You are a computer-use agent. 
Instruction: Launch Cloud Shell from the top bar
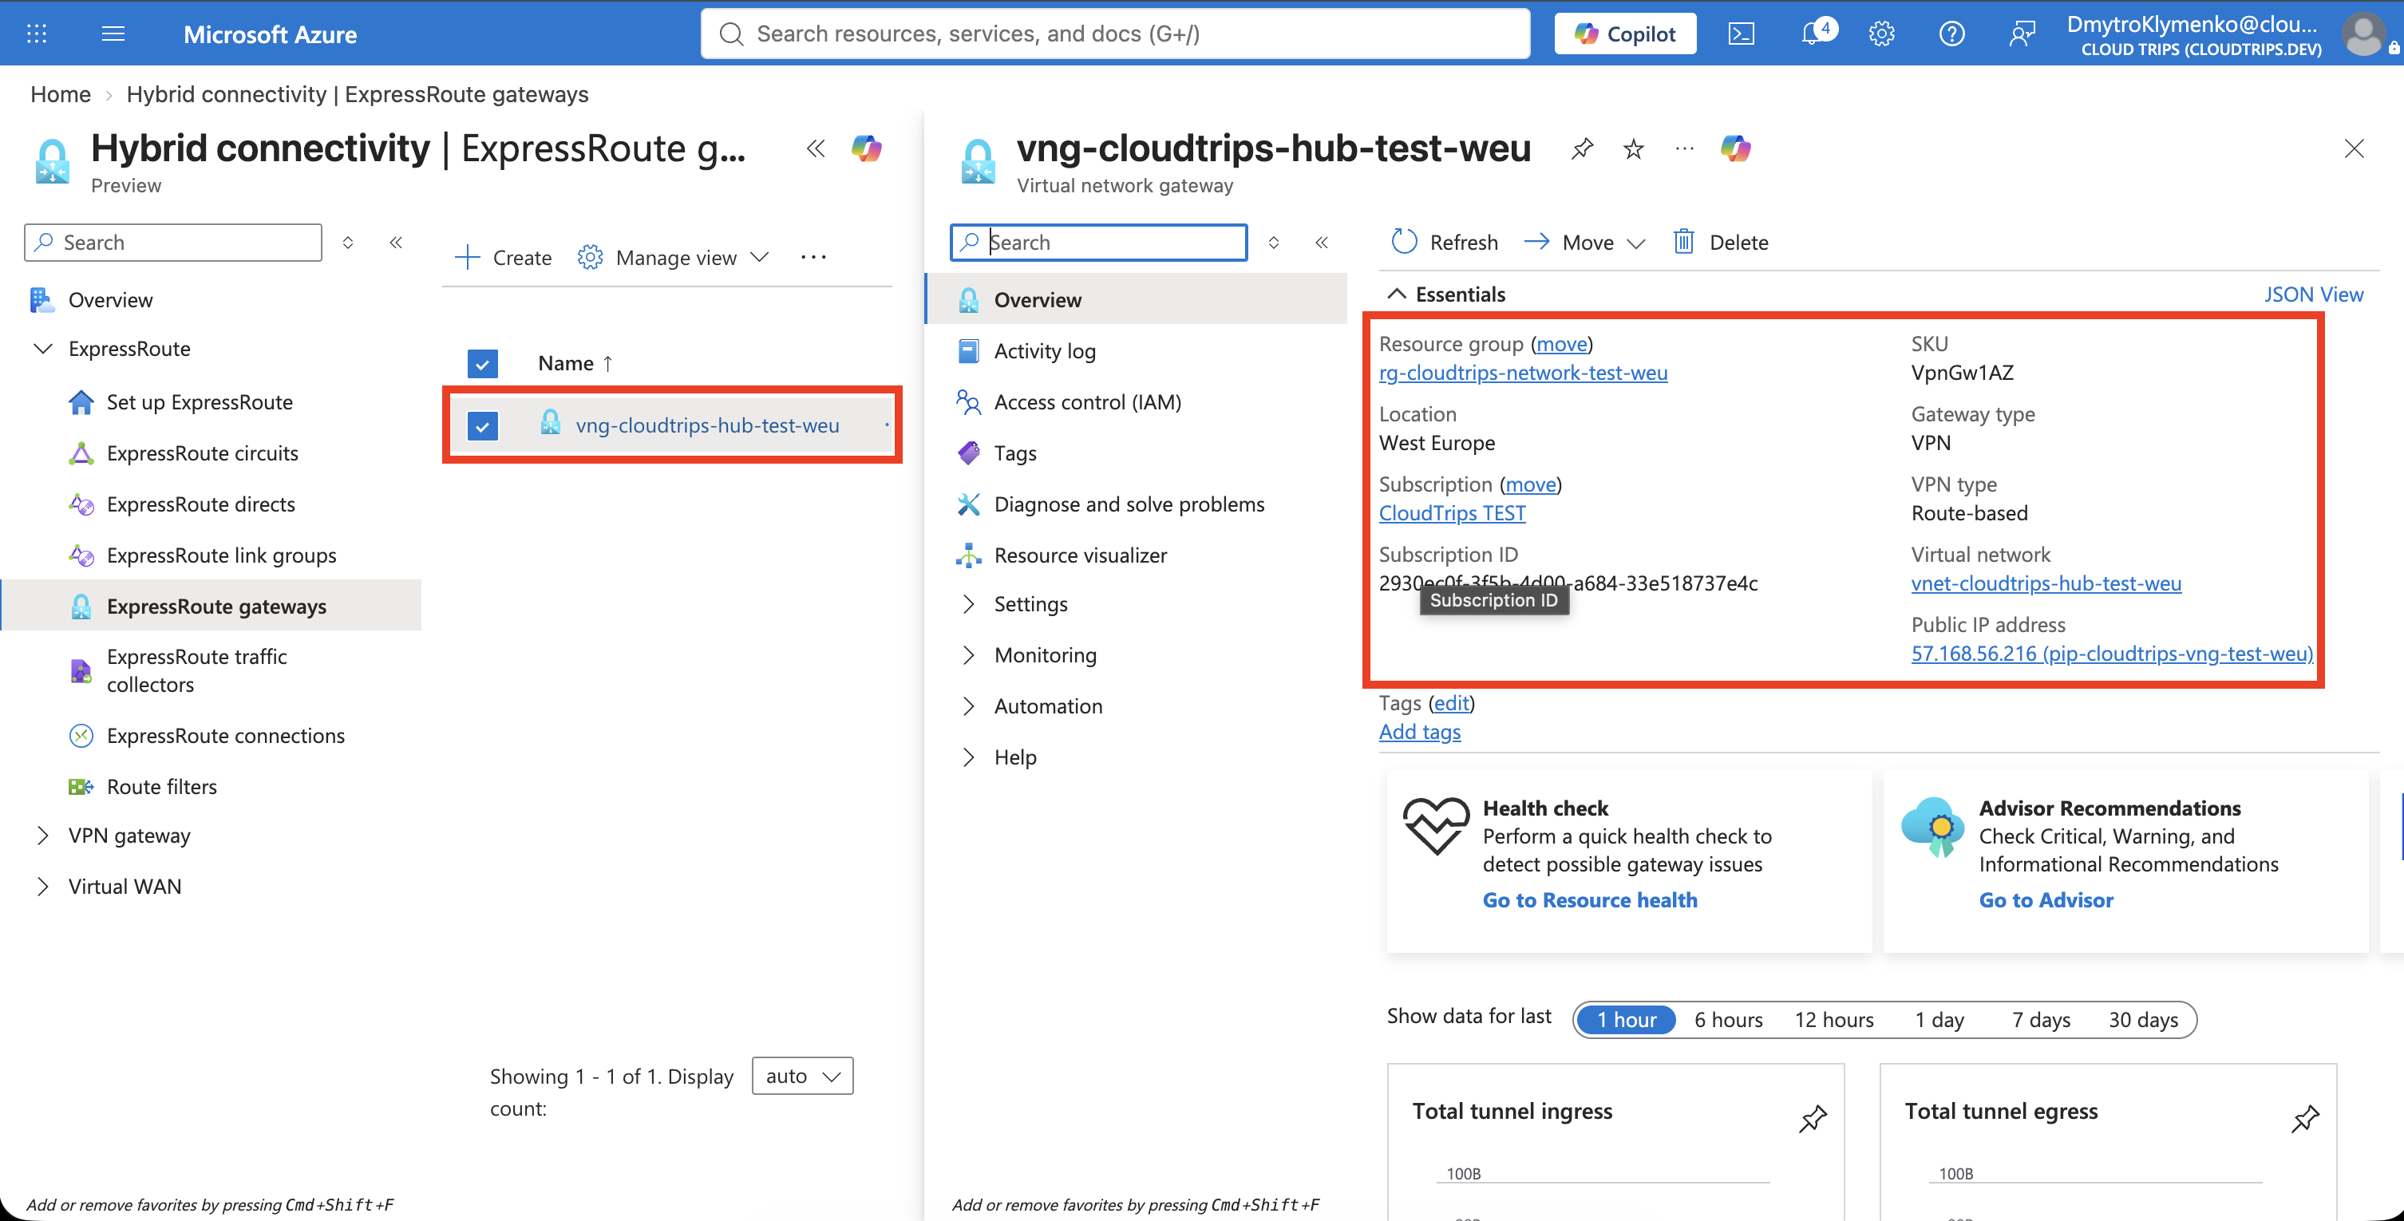(x=1742, y=34)
